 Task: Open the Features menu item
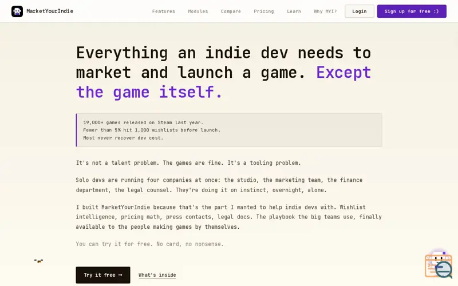click(x=163, y=11)
